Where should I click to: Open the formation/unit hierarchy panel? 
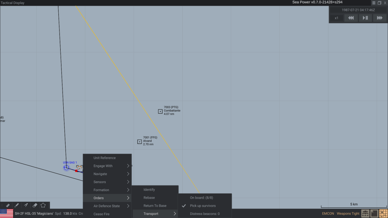tap(365, 213)
